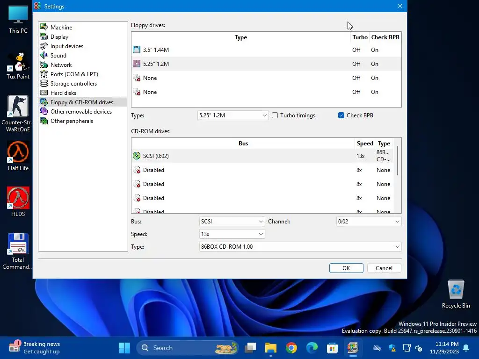Click the clock showing 11:14 PM

pos(444,348)
